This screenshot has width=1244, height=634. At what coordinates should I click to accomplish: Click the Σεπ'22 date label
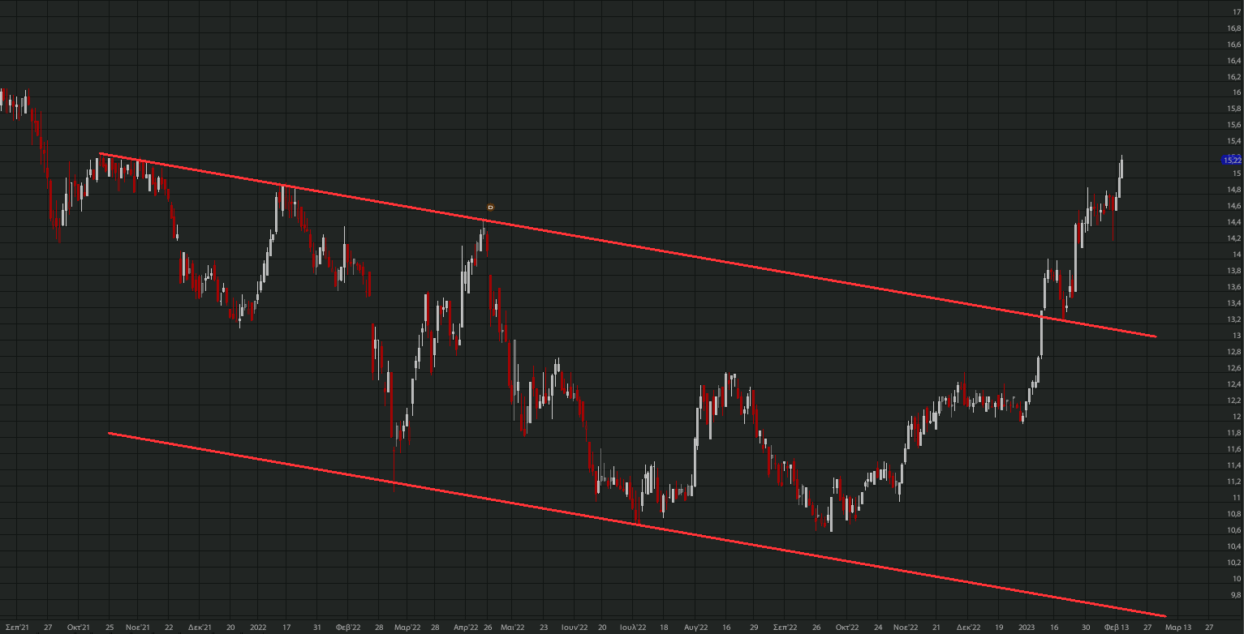click(x=786, y=628)
